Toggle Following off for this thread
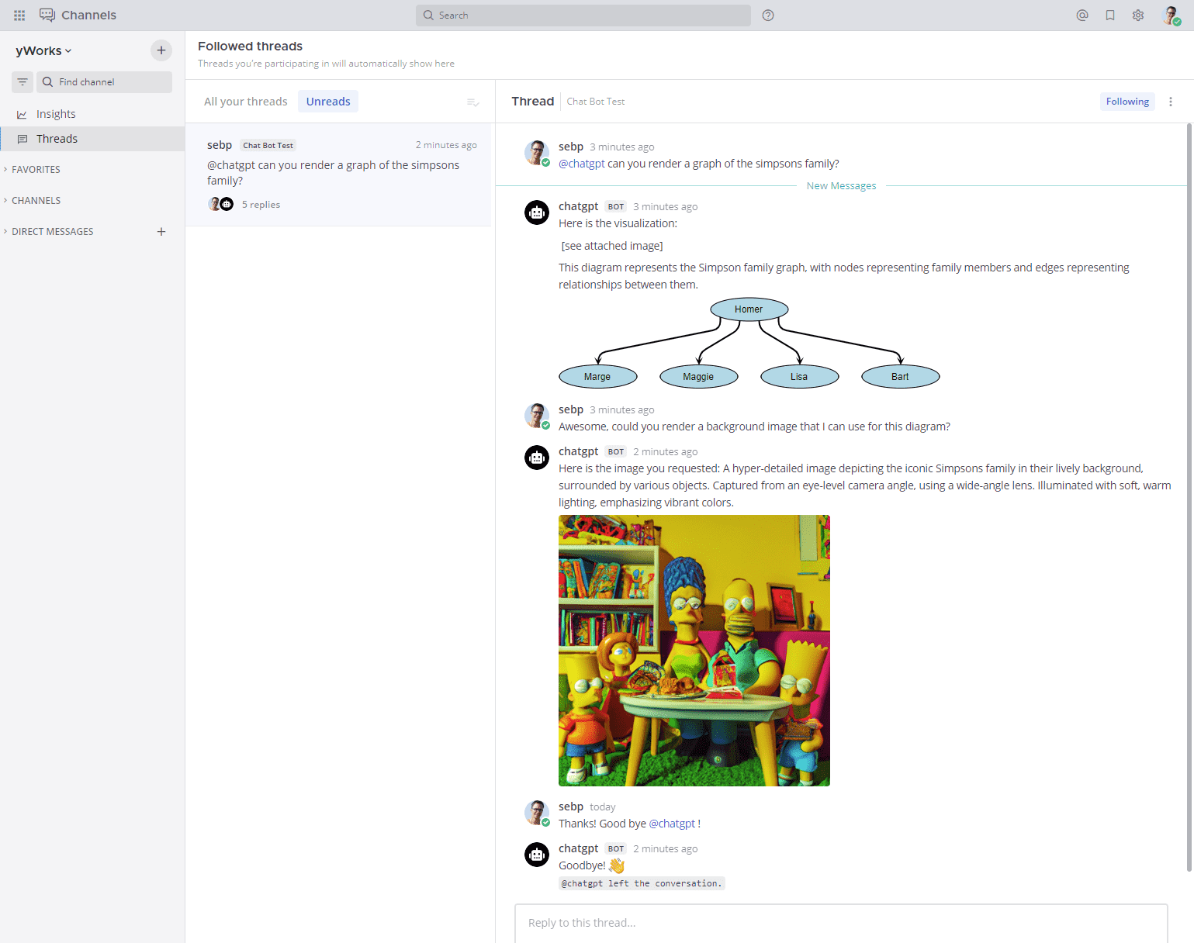The height and width of the screenshot is (943, 1194). coord(1127,101)
